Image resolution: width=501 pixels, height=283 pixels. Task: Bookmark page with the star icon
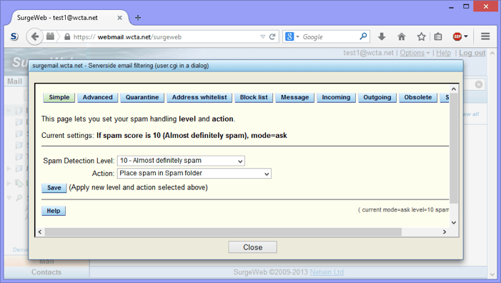[x=421, y=36]
